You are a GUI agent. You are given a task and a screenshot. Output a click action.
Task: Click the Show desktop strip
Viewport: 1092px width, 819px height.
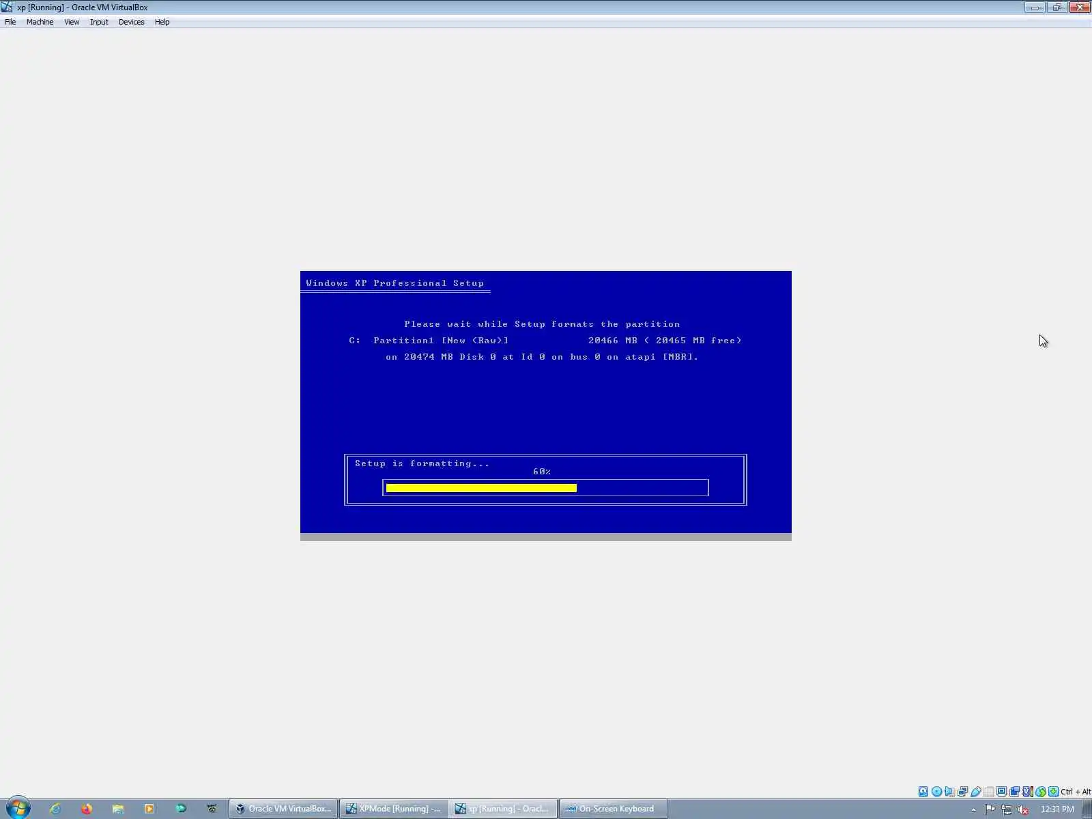click(x=1087, y=809)
